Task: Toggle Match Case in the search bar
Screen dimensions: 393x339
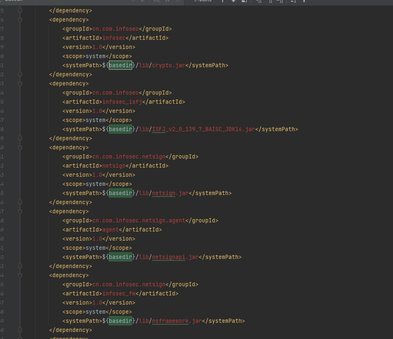Action: click(x=156, y=1)
